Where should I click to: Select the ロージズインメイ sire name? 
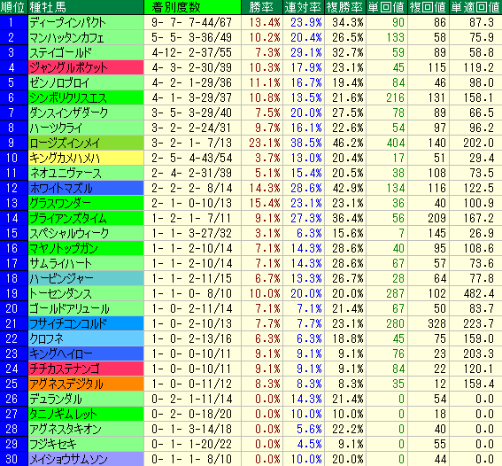[65, 143]
